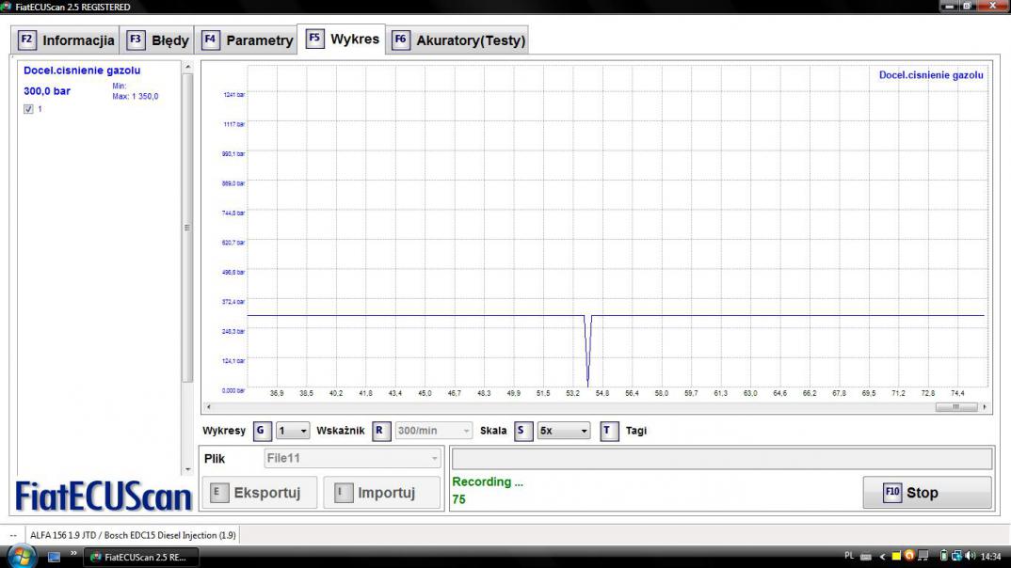
Task: Open FiatECUScan from the taskbar button
Action: pos(139,557)
